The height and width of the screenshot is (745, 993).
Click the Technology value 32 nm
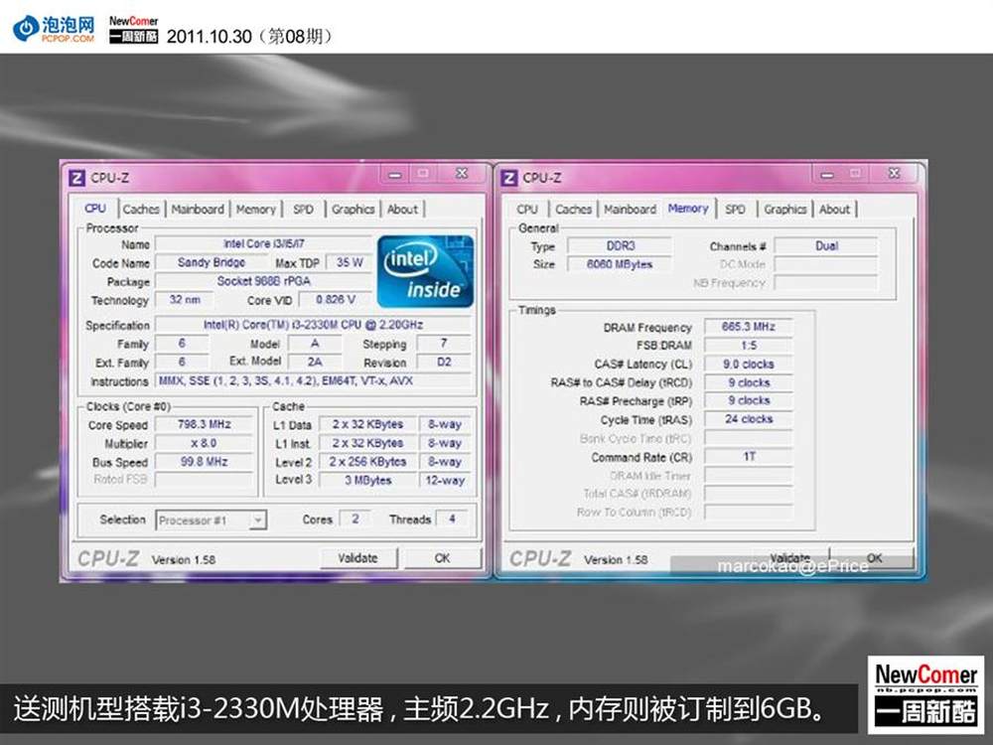click(185, 300)
